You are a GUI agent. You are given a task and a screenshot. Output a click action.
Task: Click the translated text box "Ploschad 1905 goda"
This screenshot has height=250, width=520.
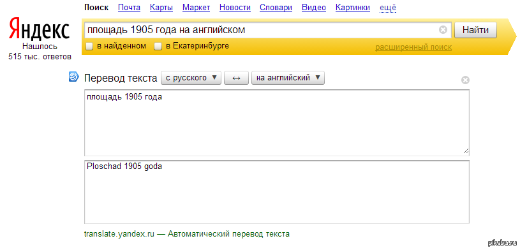tap(277, 192)
